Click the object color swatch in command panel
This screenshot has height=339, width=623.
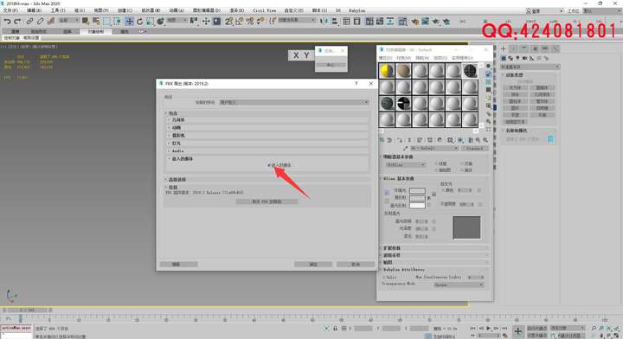click(x=550, y=139)
